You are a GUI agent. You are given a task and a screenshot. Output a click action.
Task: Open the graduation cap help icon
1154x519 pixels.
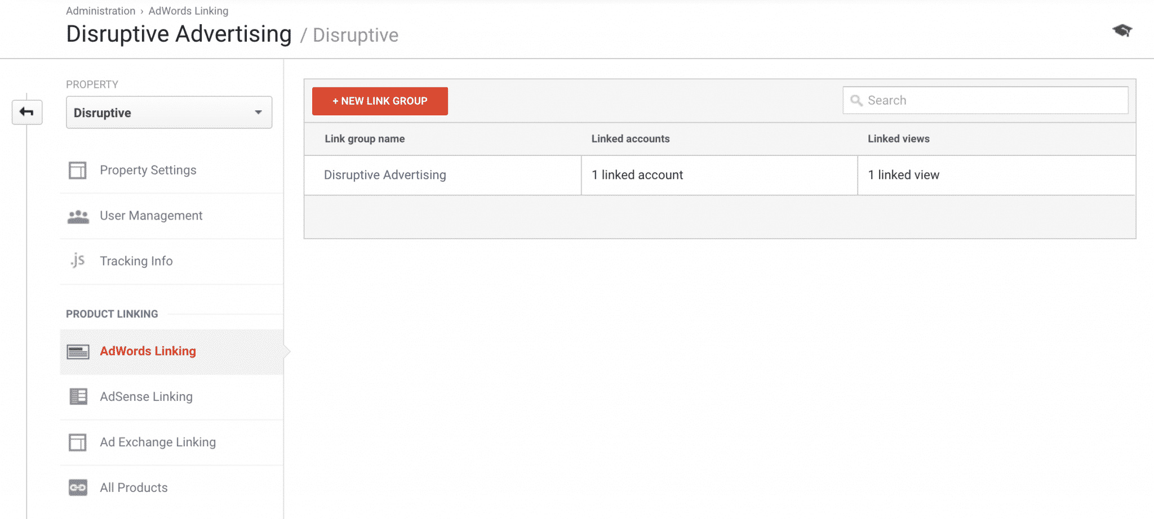[x=1122, y=30]
